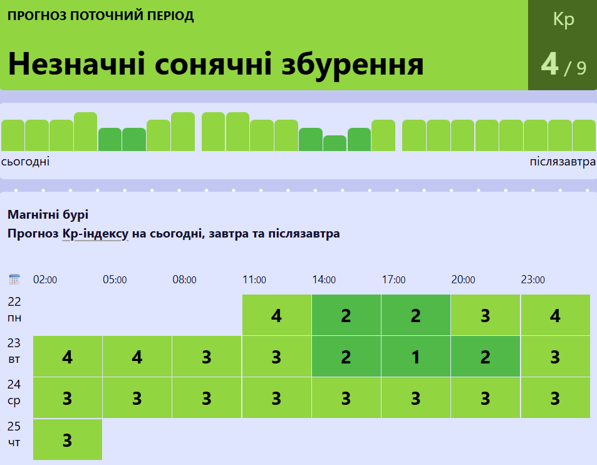Click the 22 пн 23:00 cell showing 4
This screenshot has width=597, height=465.
pyautogui.click(x=555, y=315)
